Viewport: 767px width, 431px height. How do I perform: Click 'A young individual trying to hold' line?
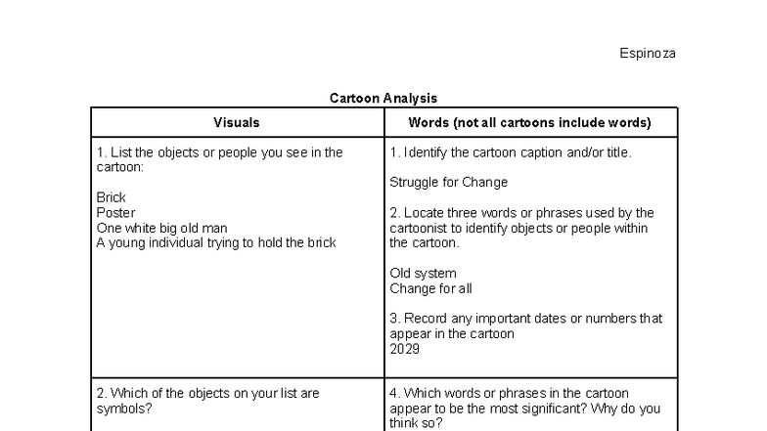pyautogui.click(x=215, y=242)
